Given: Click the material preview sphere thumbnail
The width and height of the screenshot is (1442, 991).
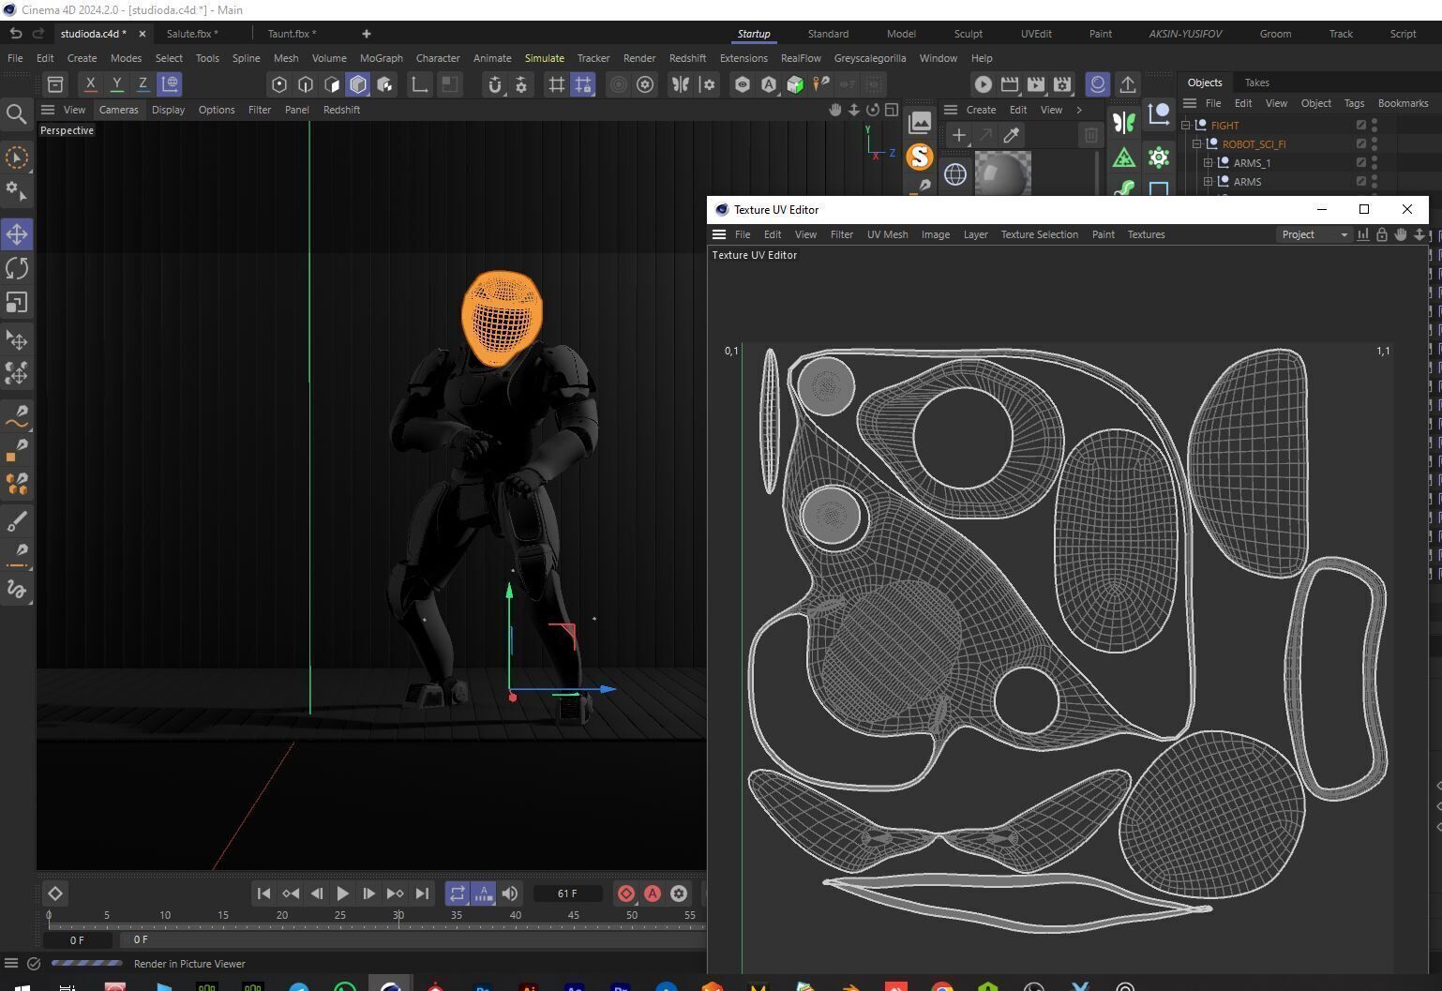Looking at the screenshot, I should (1002, 174).
